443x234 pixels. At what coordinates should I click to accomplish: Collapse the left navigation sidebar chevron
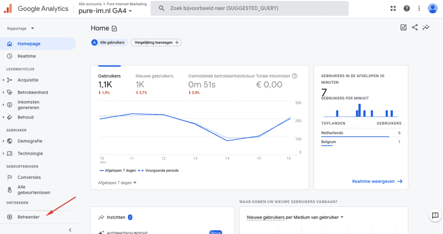(x=70, y=230)
